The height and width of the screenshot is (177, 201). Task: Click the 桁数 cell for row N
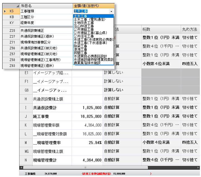(x=160, y=160)
